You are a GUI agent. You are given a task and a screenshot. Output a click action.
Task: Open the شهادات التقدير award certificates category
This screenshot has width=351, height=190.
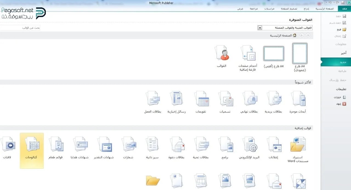point(104,148)
